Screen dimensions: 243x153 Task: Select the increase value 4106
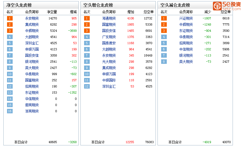pyautogui.click(x=131, y=18)
